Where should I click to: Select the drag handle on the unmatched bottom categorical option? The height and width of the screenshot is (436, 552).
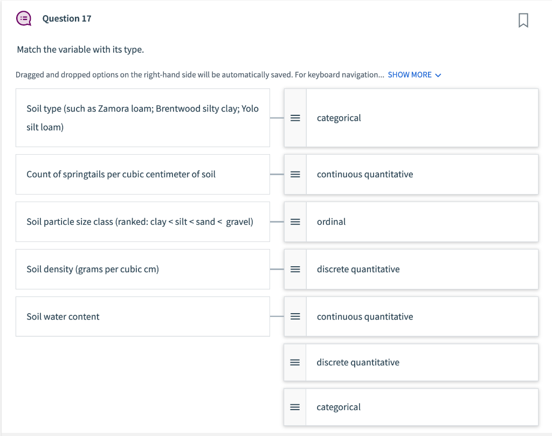click(295, 407)
